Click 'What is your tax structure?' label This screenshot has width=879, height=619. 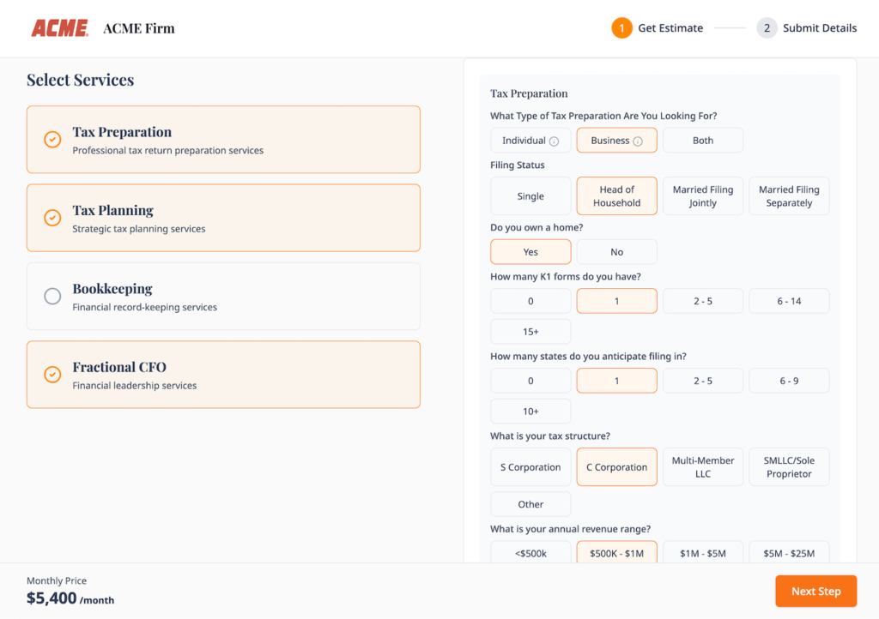[550, 436]
